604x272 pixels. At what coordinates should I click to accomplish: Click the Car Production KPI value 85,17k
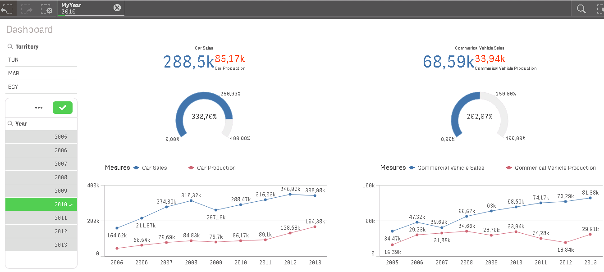point(230,59)
